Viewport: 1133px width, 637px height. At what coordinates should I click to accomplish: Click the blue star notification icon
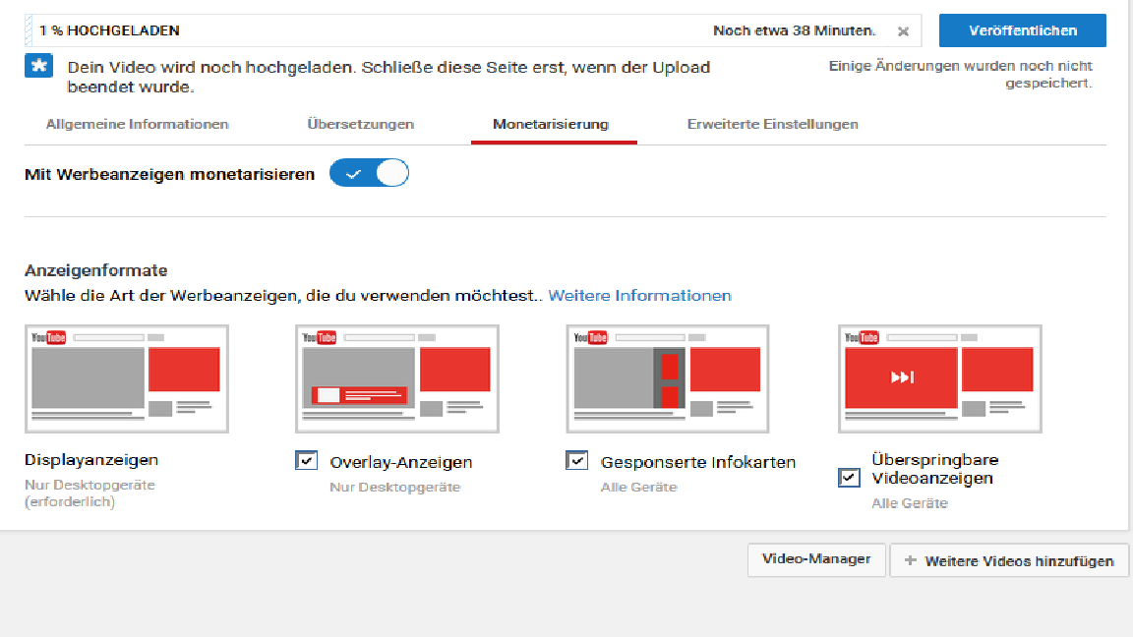39,67
